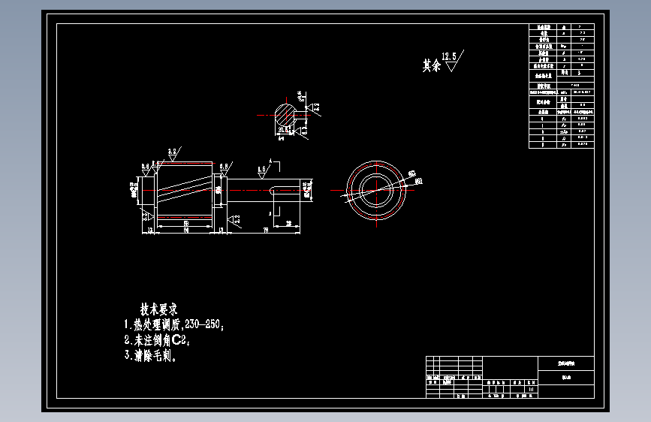The width and height of the screenshot is (651, 422).
Task: Click the note "2.未注倒角C2;"
Action: [157, 340]
